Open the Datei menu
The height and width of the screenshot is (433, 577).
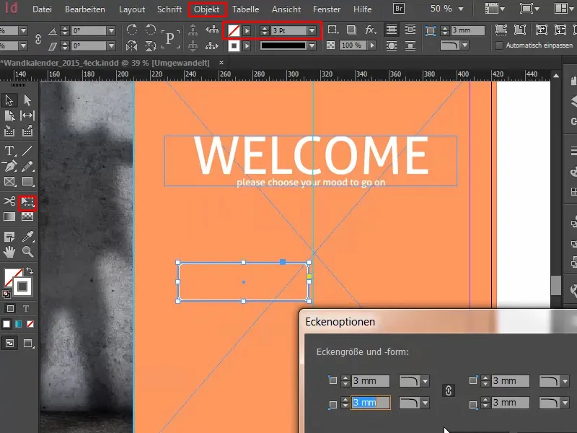point(42,9)
